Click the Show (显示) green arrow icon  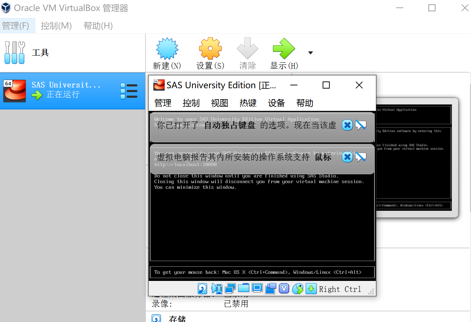(x=284, y=49)
